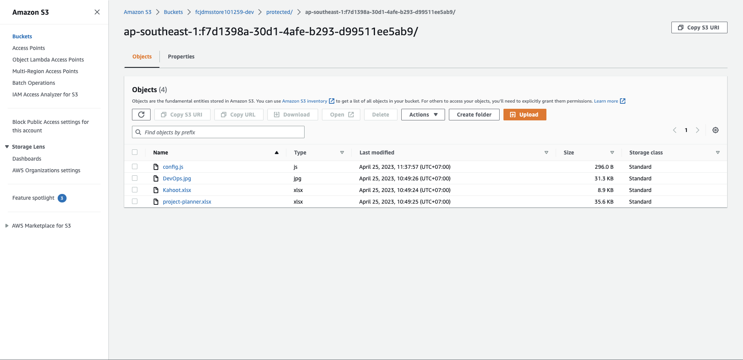Open the project-planner.xlsx object link

pos(187,202)
